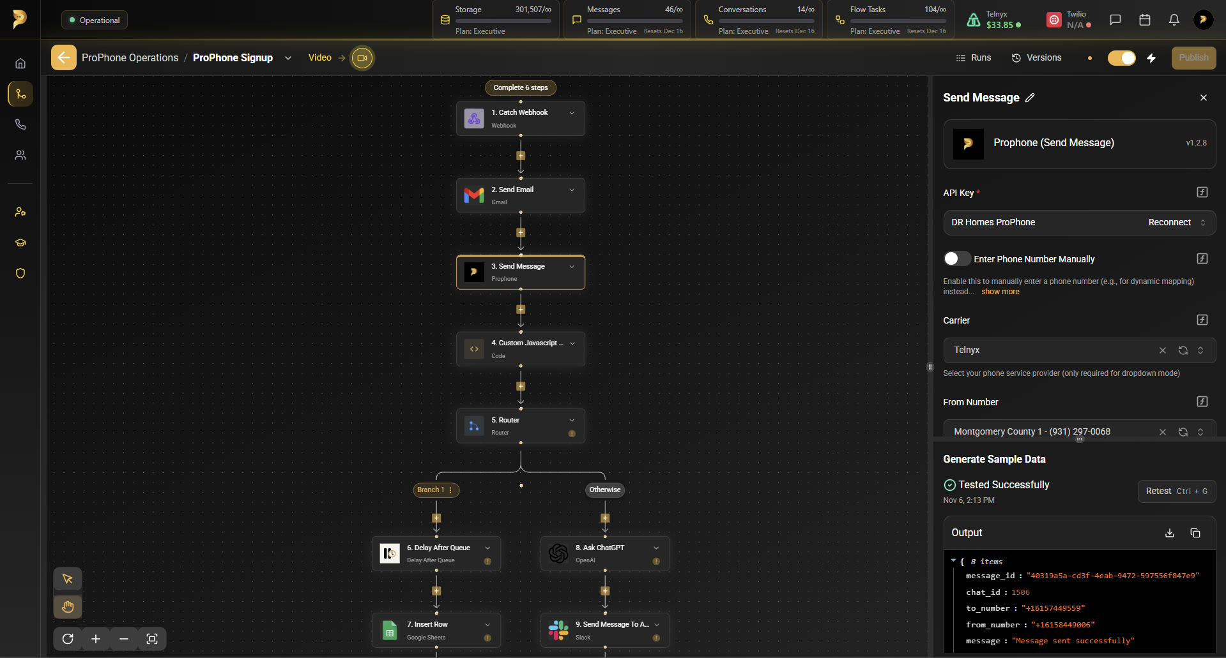Open the video camera tutorial icon

pos(362,58)
